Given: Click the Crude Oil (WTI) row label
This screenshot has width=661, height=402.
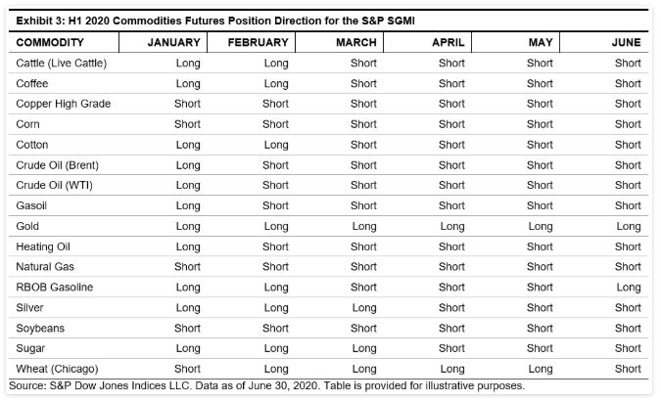Looking at the screenshot, I should [x=53, y=185].
